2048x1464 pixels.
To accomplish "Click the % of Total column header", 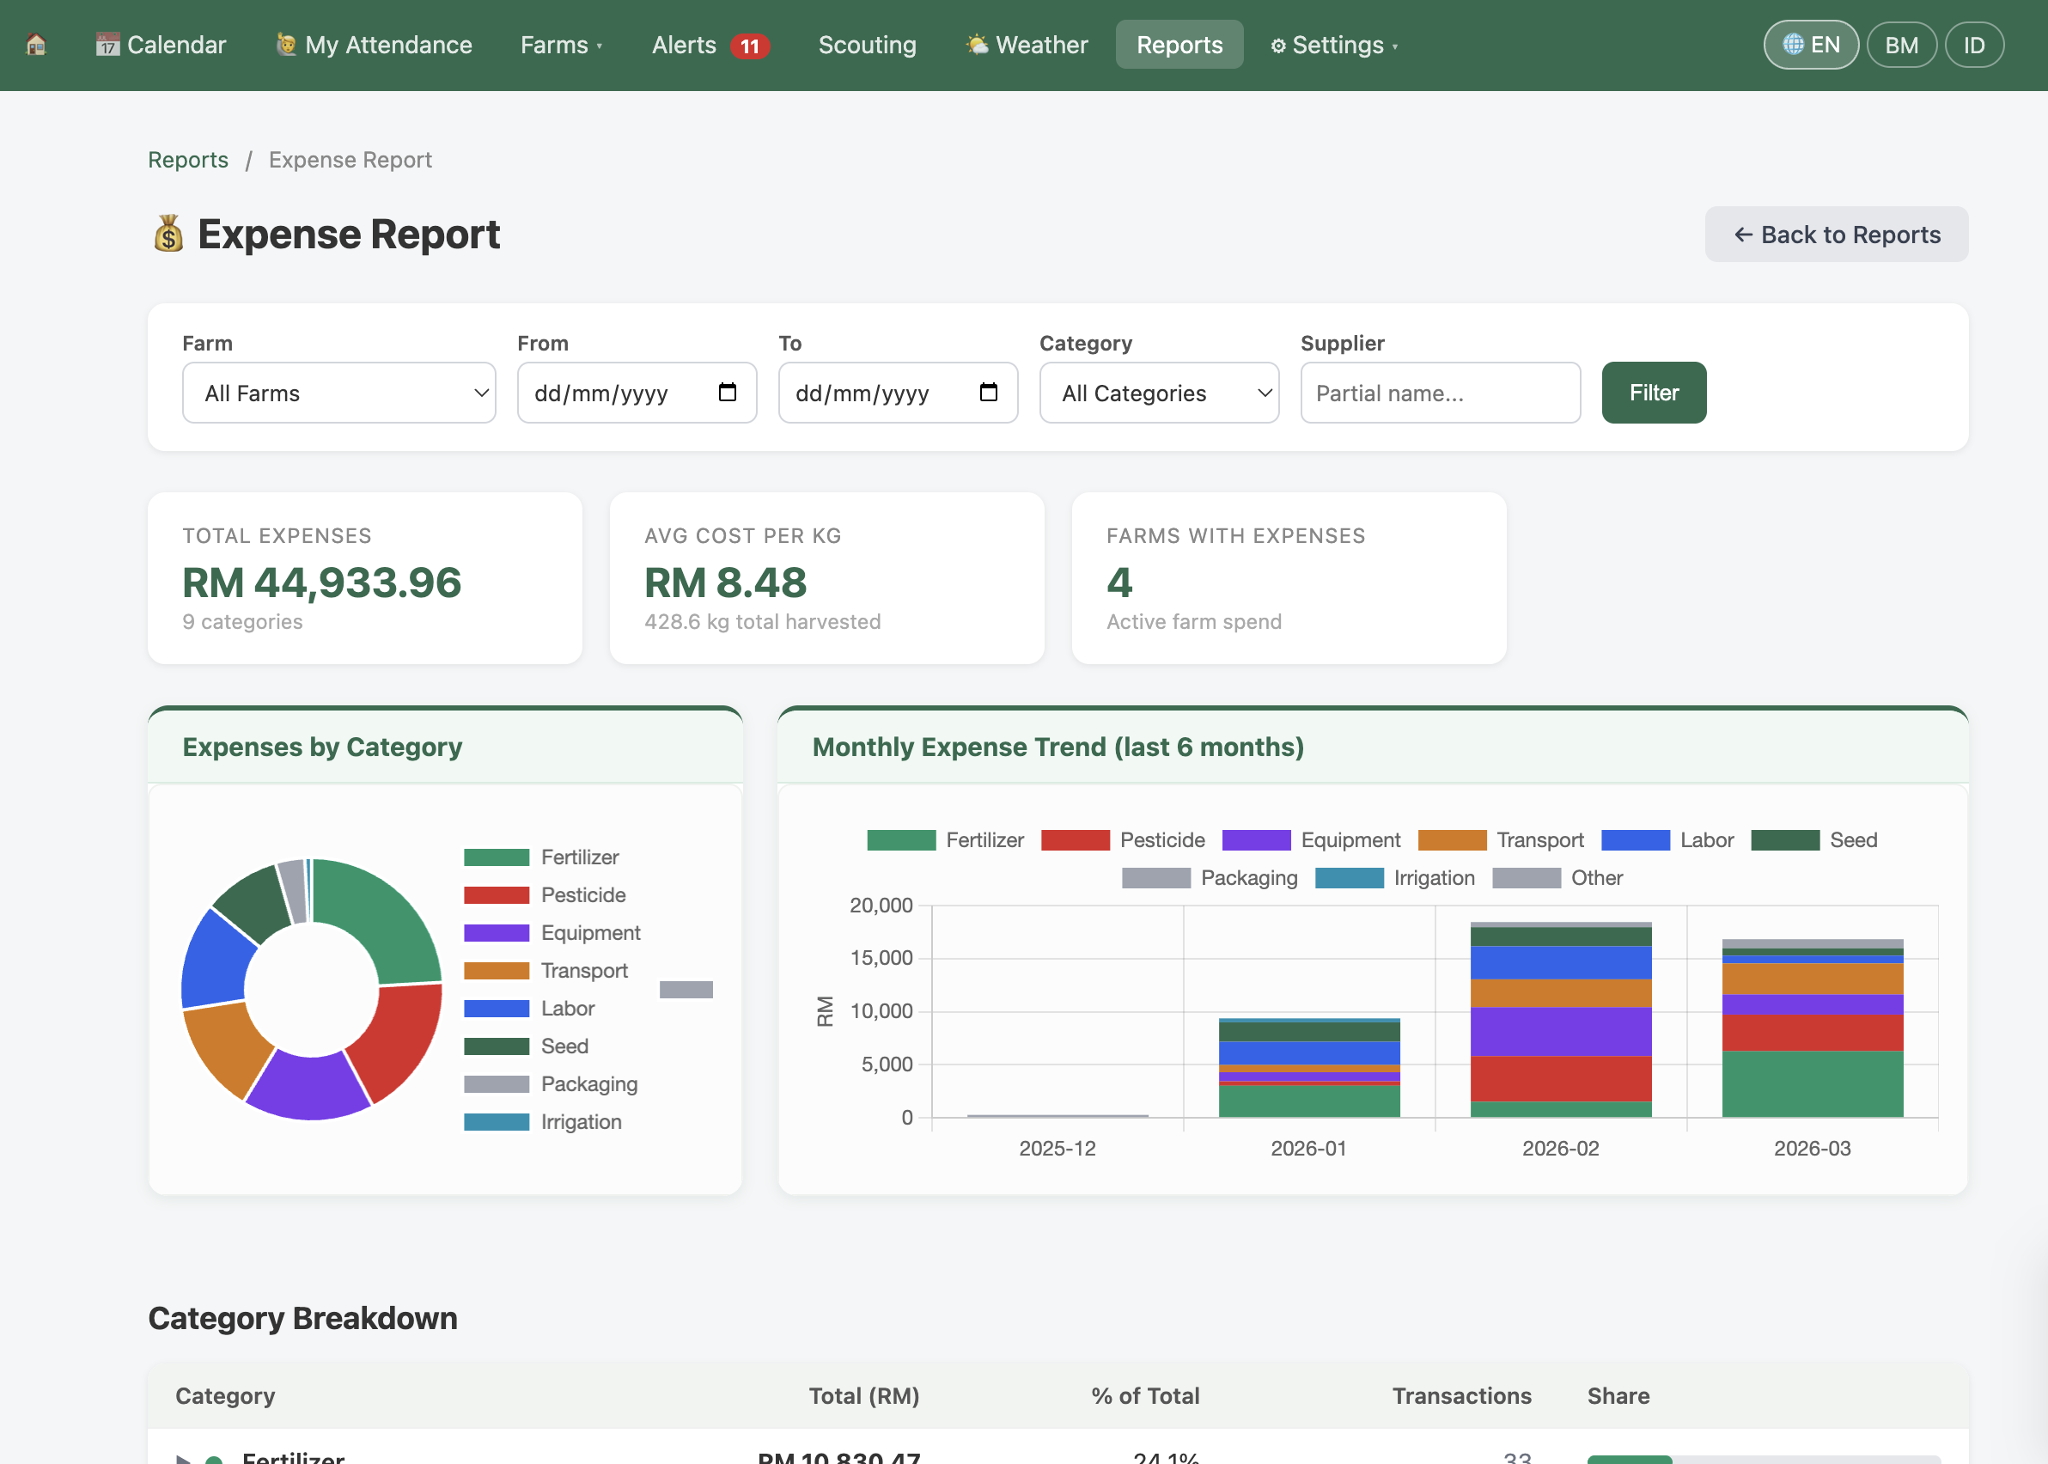I will pos(1145,1395).
